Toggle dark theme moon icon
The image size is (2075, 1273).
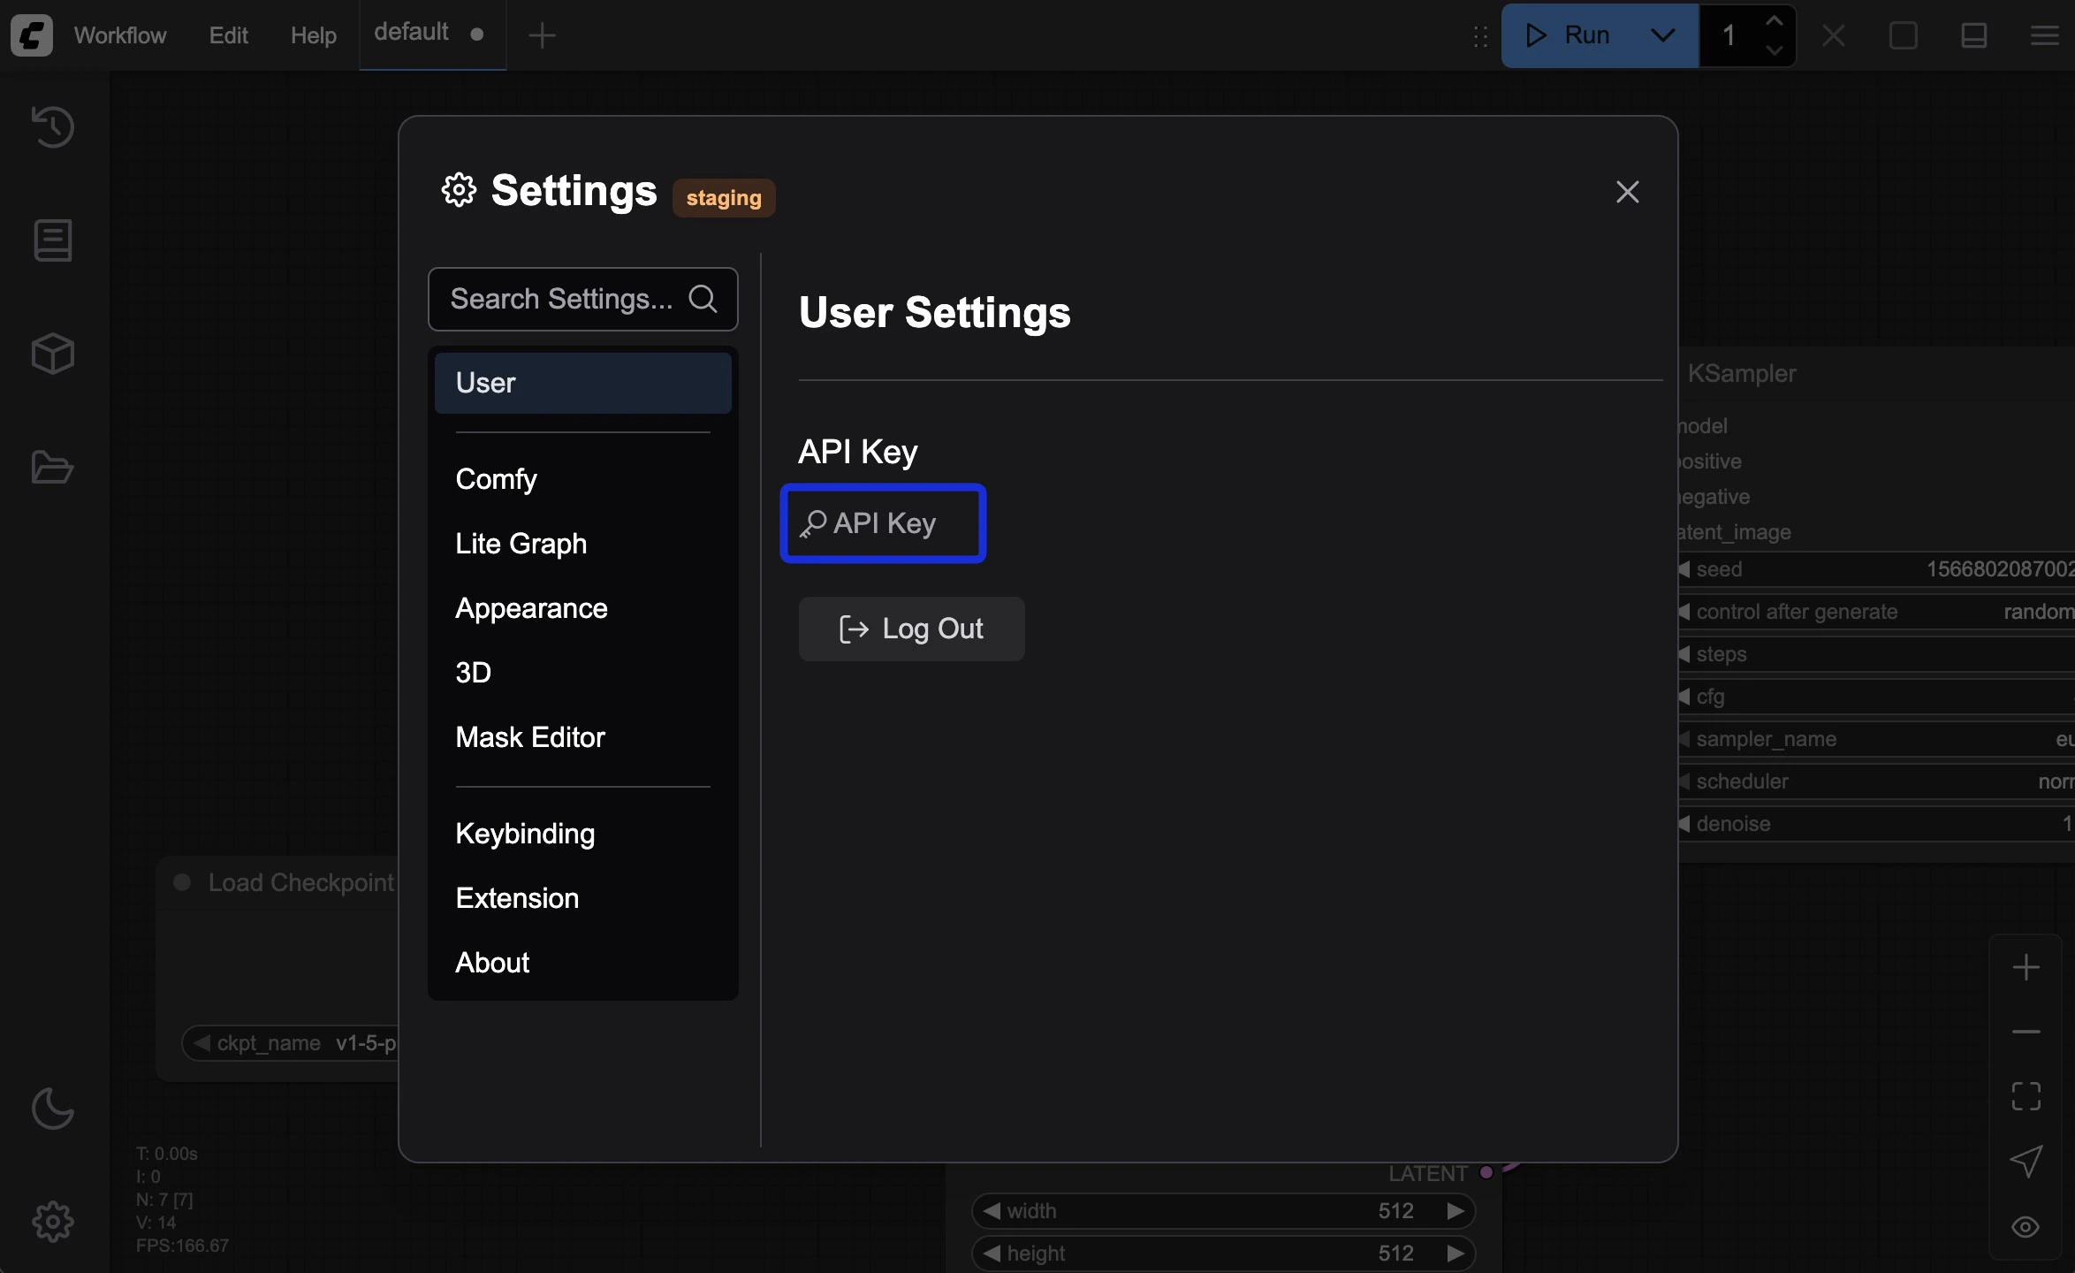[x=52, y=1109]
